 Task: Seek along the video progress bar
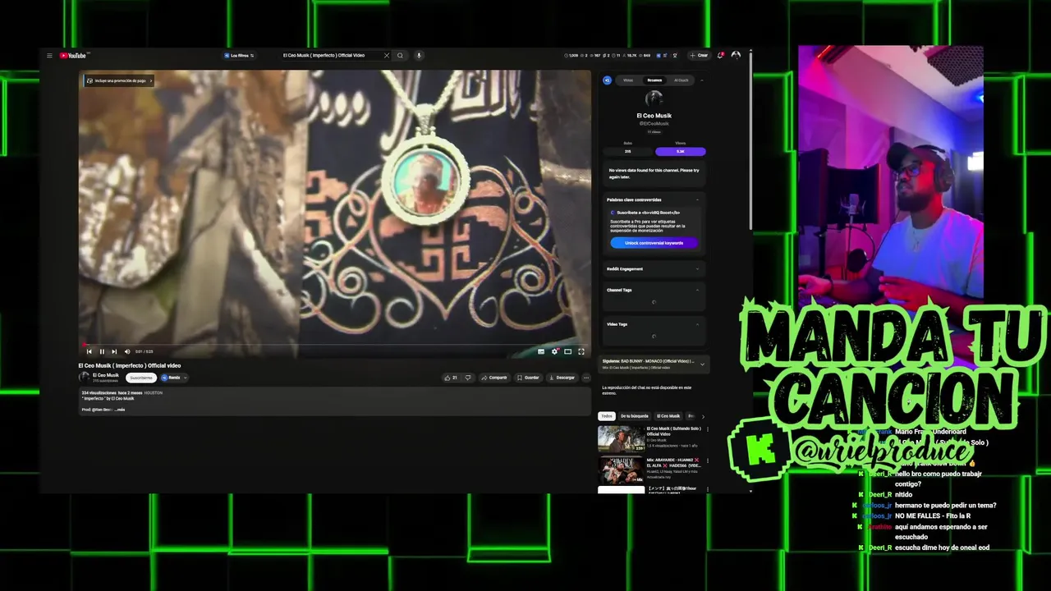click(335, 345)
